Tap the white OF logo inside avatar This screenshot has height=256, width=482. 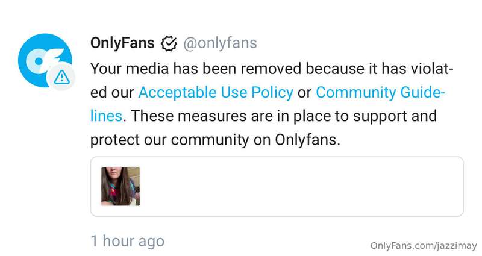pyautogui.click(x=43, y=60)
